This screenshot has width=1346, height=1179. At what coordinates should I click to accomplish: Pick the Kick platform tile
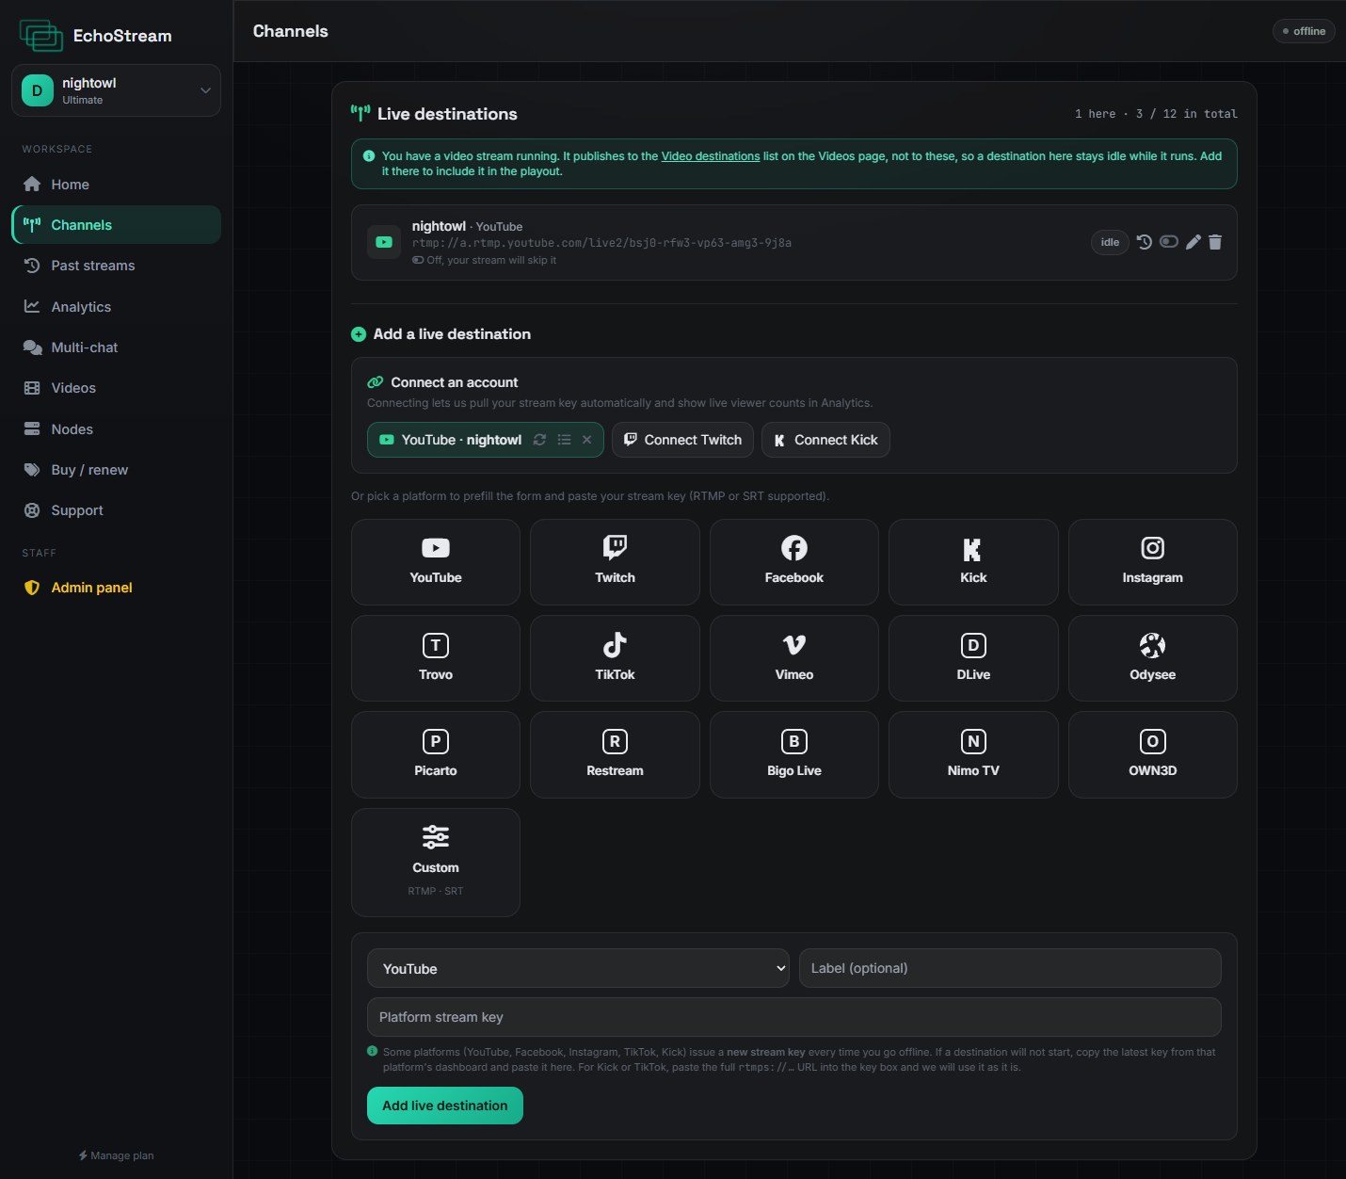pos(973,562)
